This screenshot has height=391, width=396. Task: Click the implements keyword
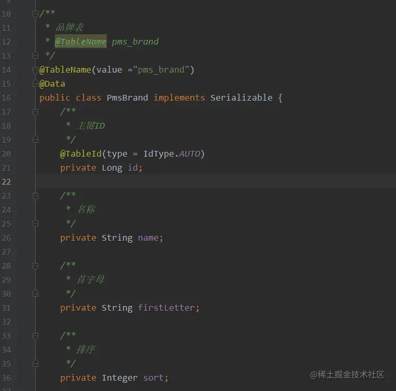[179, 98]
